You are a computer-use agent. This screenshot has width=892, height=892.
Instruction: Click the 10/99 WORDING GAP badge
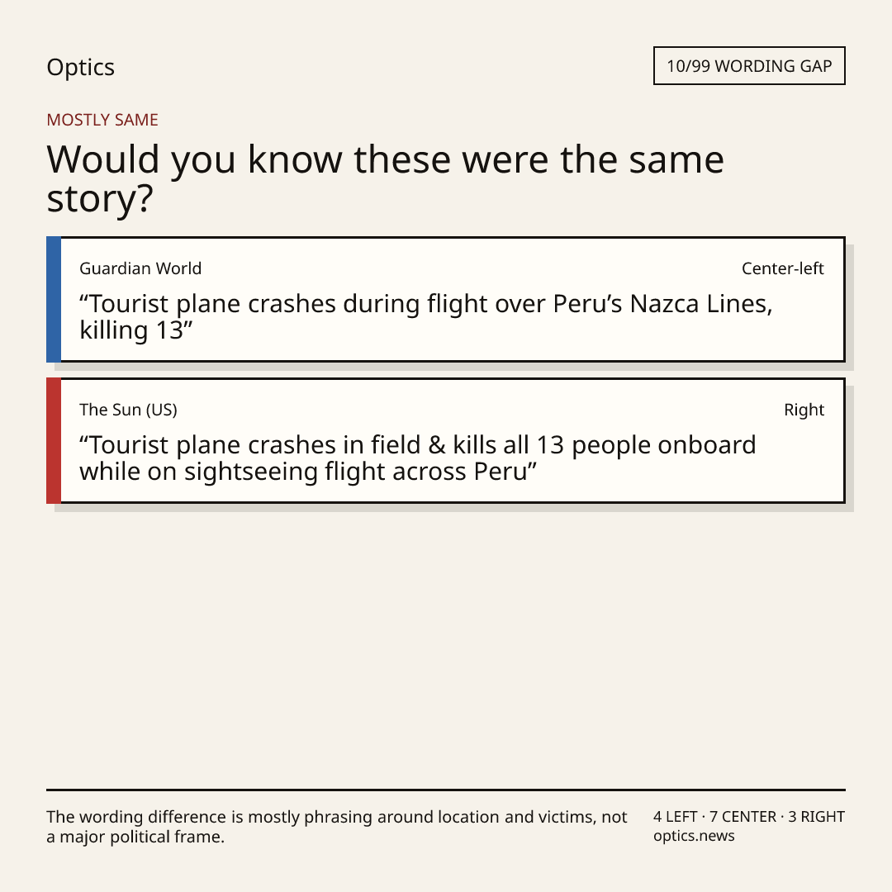749,66
